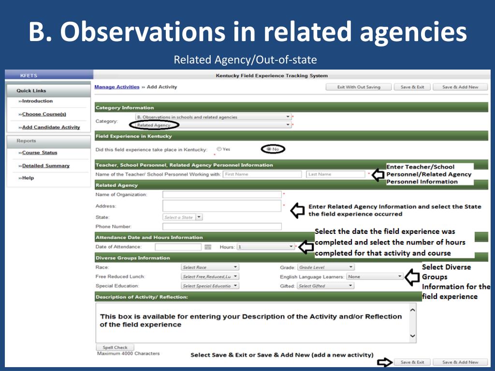Viewport: 495px width, 371px height.
Task: Open the Help sidebar item
Action: 28,178
